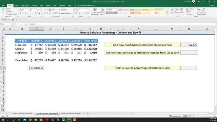The image size is (217, 122).
Task: Click the Orientation text-angle icon
Action: (54, 10)
